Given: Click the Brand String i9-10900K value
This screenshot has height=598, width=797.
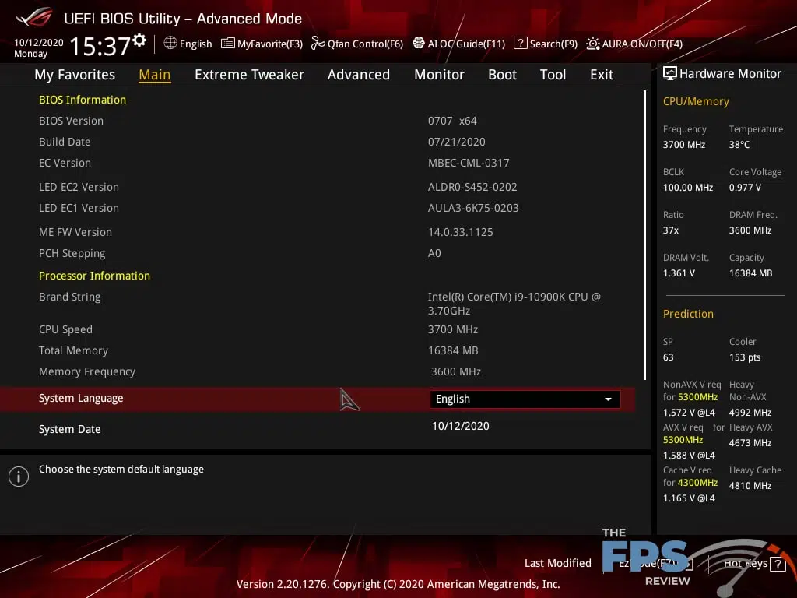Looking at the screenshot, I should [514, 304].
